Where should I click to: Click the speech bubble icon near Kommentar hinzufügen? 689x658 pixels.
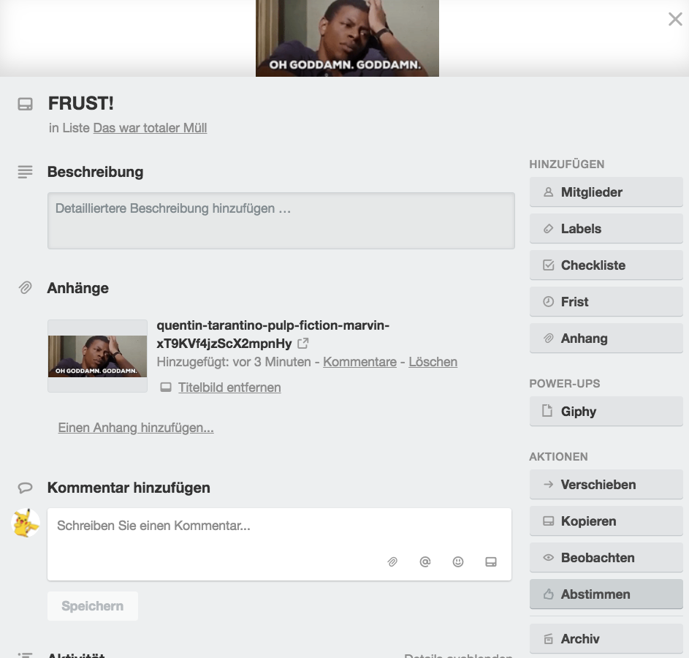click(x=25, y=487)
